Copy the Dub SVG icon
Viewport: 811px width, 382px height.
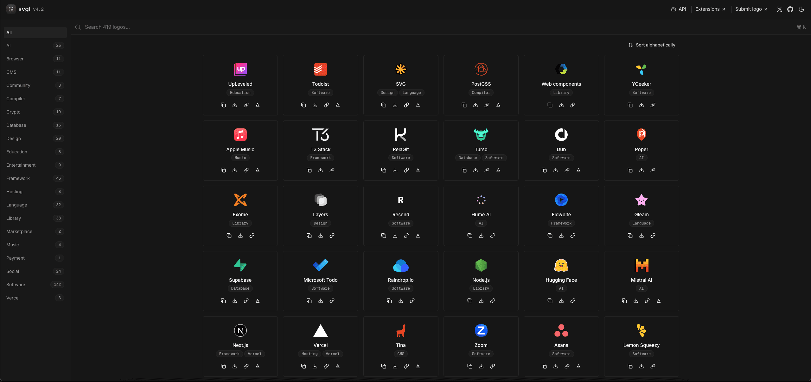pos(544,170)
